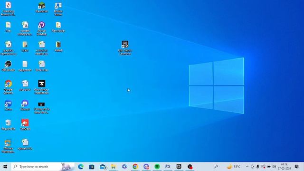
Task: Switch to Epic Games in taskbar
Action: (x=179, y=167)
